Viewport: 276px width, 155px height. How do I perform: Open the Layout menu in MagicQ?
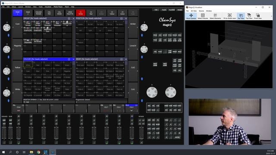pyautogui.click(x=21, y=7)
